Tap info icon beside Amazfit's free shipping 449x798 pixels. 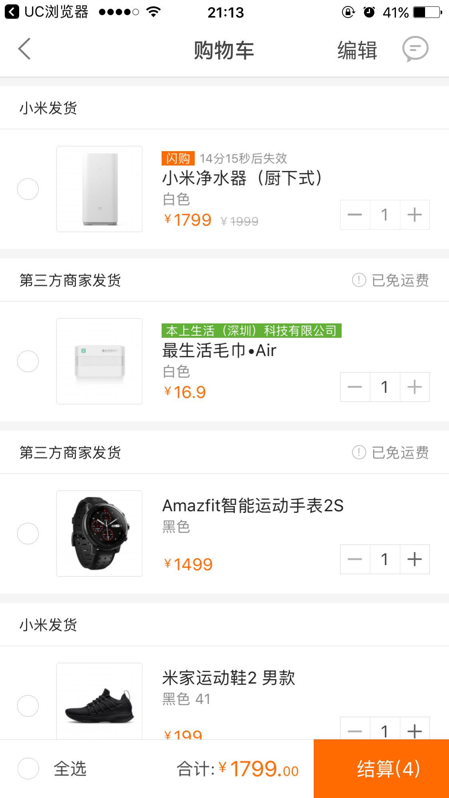point(359,452)
